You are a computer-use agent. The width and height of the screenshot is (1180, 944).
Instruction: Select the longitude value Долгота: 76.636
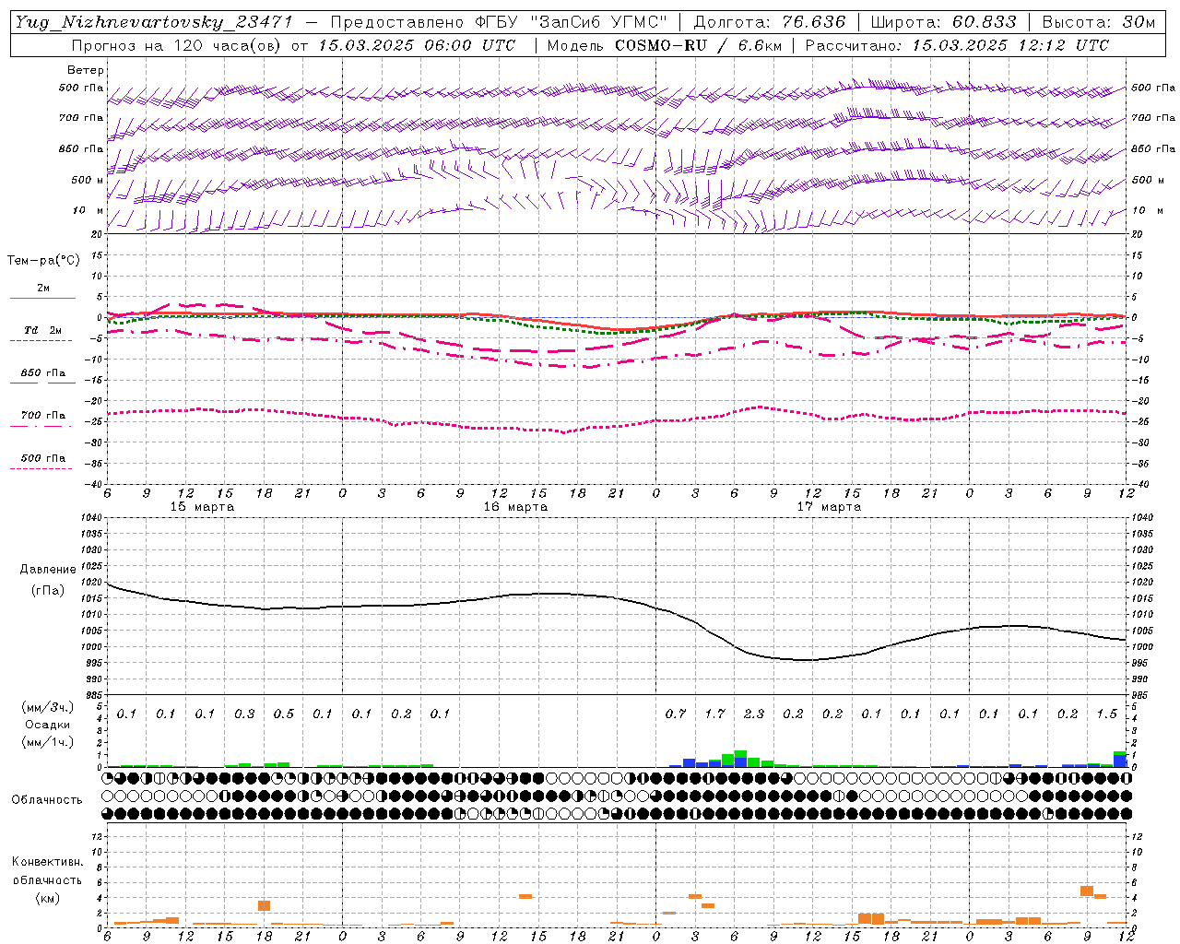pyautogui.click(x=770, y=22)
